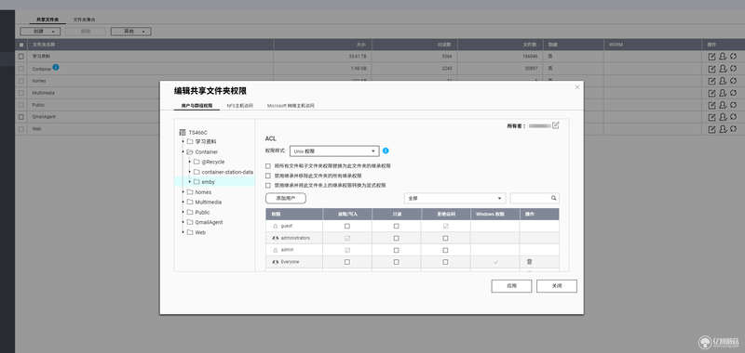745x353 pixels.
Task: Click the 关闭 button
Action: [557, 286]
